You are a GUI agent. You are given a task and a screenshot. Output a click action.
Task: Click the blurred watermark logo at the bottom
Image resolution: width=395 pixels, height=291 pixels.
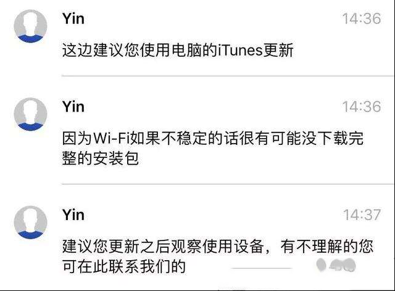click(336, 265)
